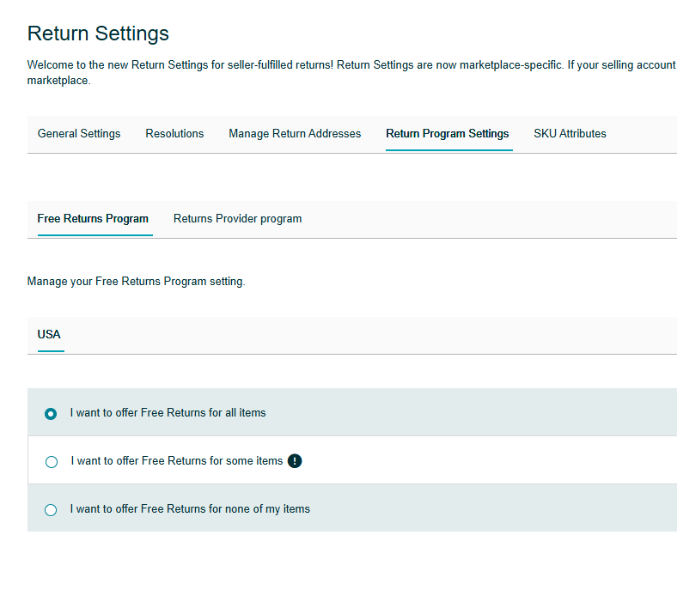Click the Return Settings page heading
This screenshot has height=596, width=677.
(98, 33)
